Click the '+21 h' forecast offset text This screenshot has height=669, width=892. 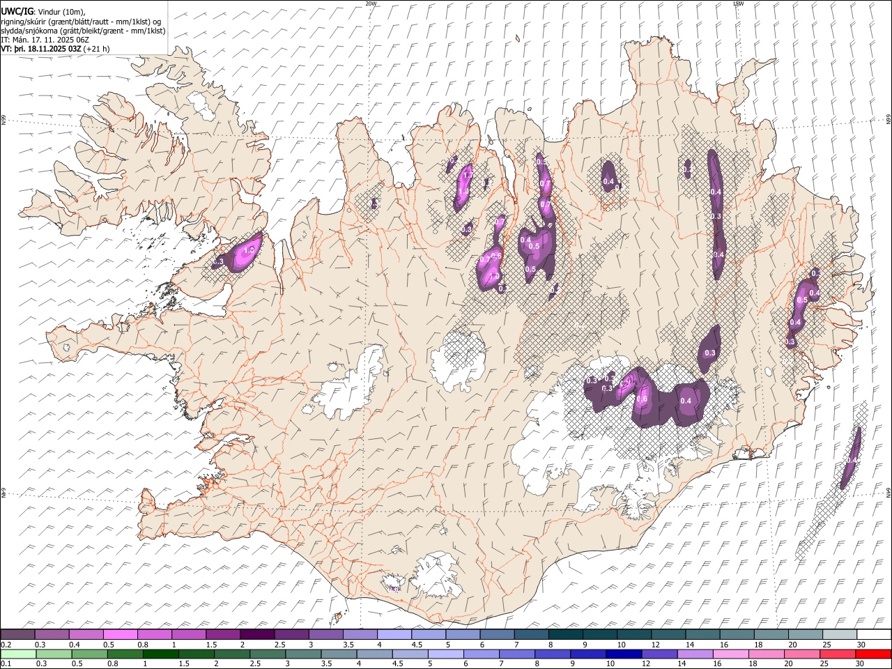pos(97,49)
